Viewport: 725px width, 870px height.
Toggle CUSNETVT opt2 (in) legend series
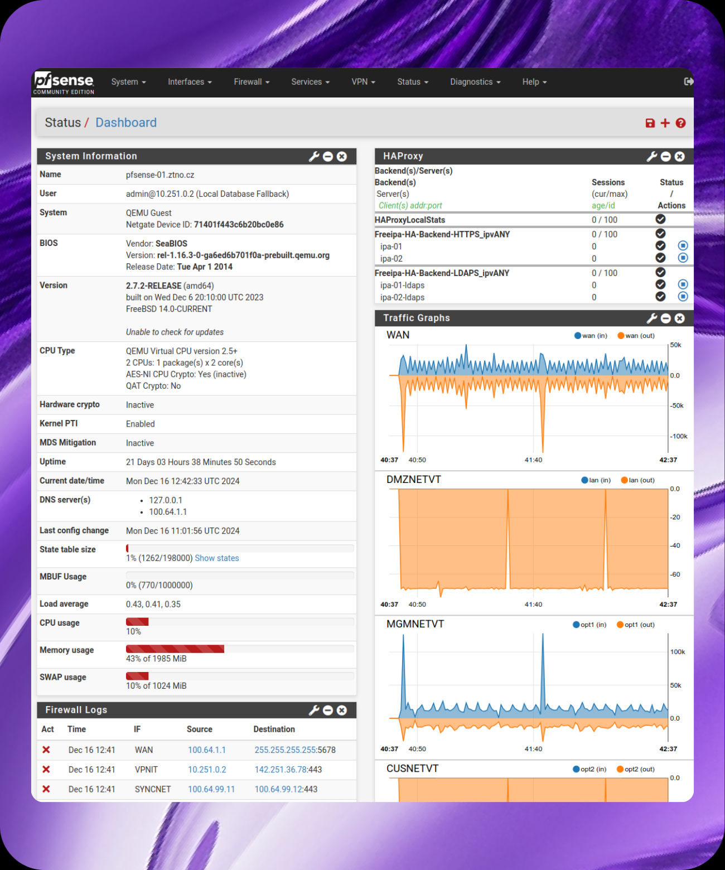coord(589,769)
